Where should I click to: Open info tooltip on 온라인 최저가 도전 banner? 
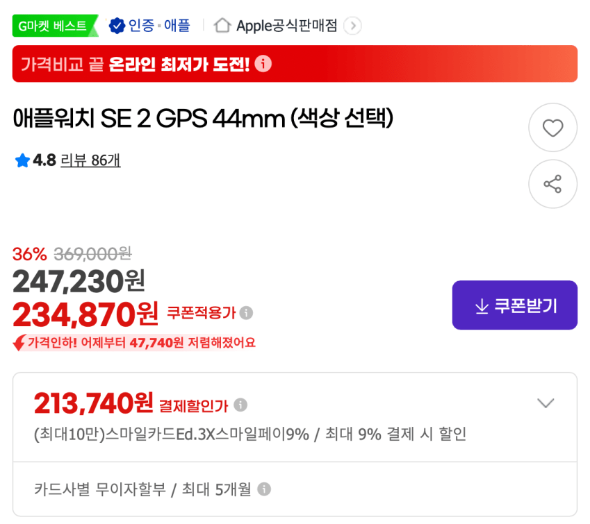(x=262, y=63)
